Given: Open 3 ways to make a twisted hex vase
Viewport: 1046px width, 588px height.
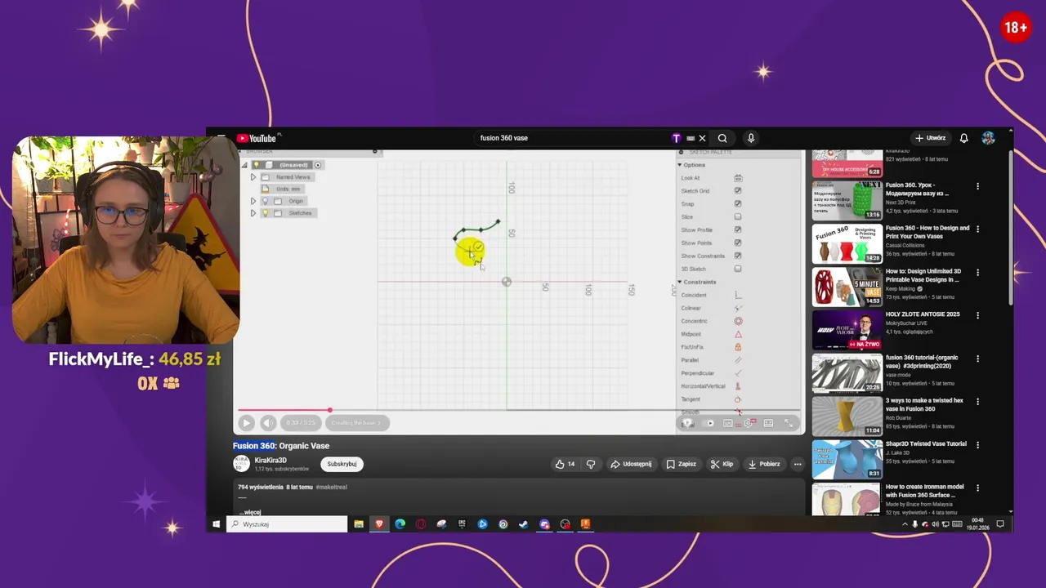Looking at the screenshot, I should pyautogui.click(x=924, y=404).
